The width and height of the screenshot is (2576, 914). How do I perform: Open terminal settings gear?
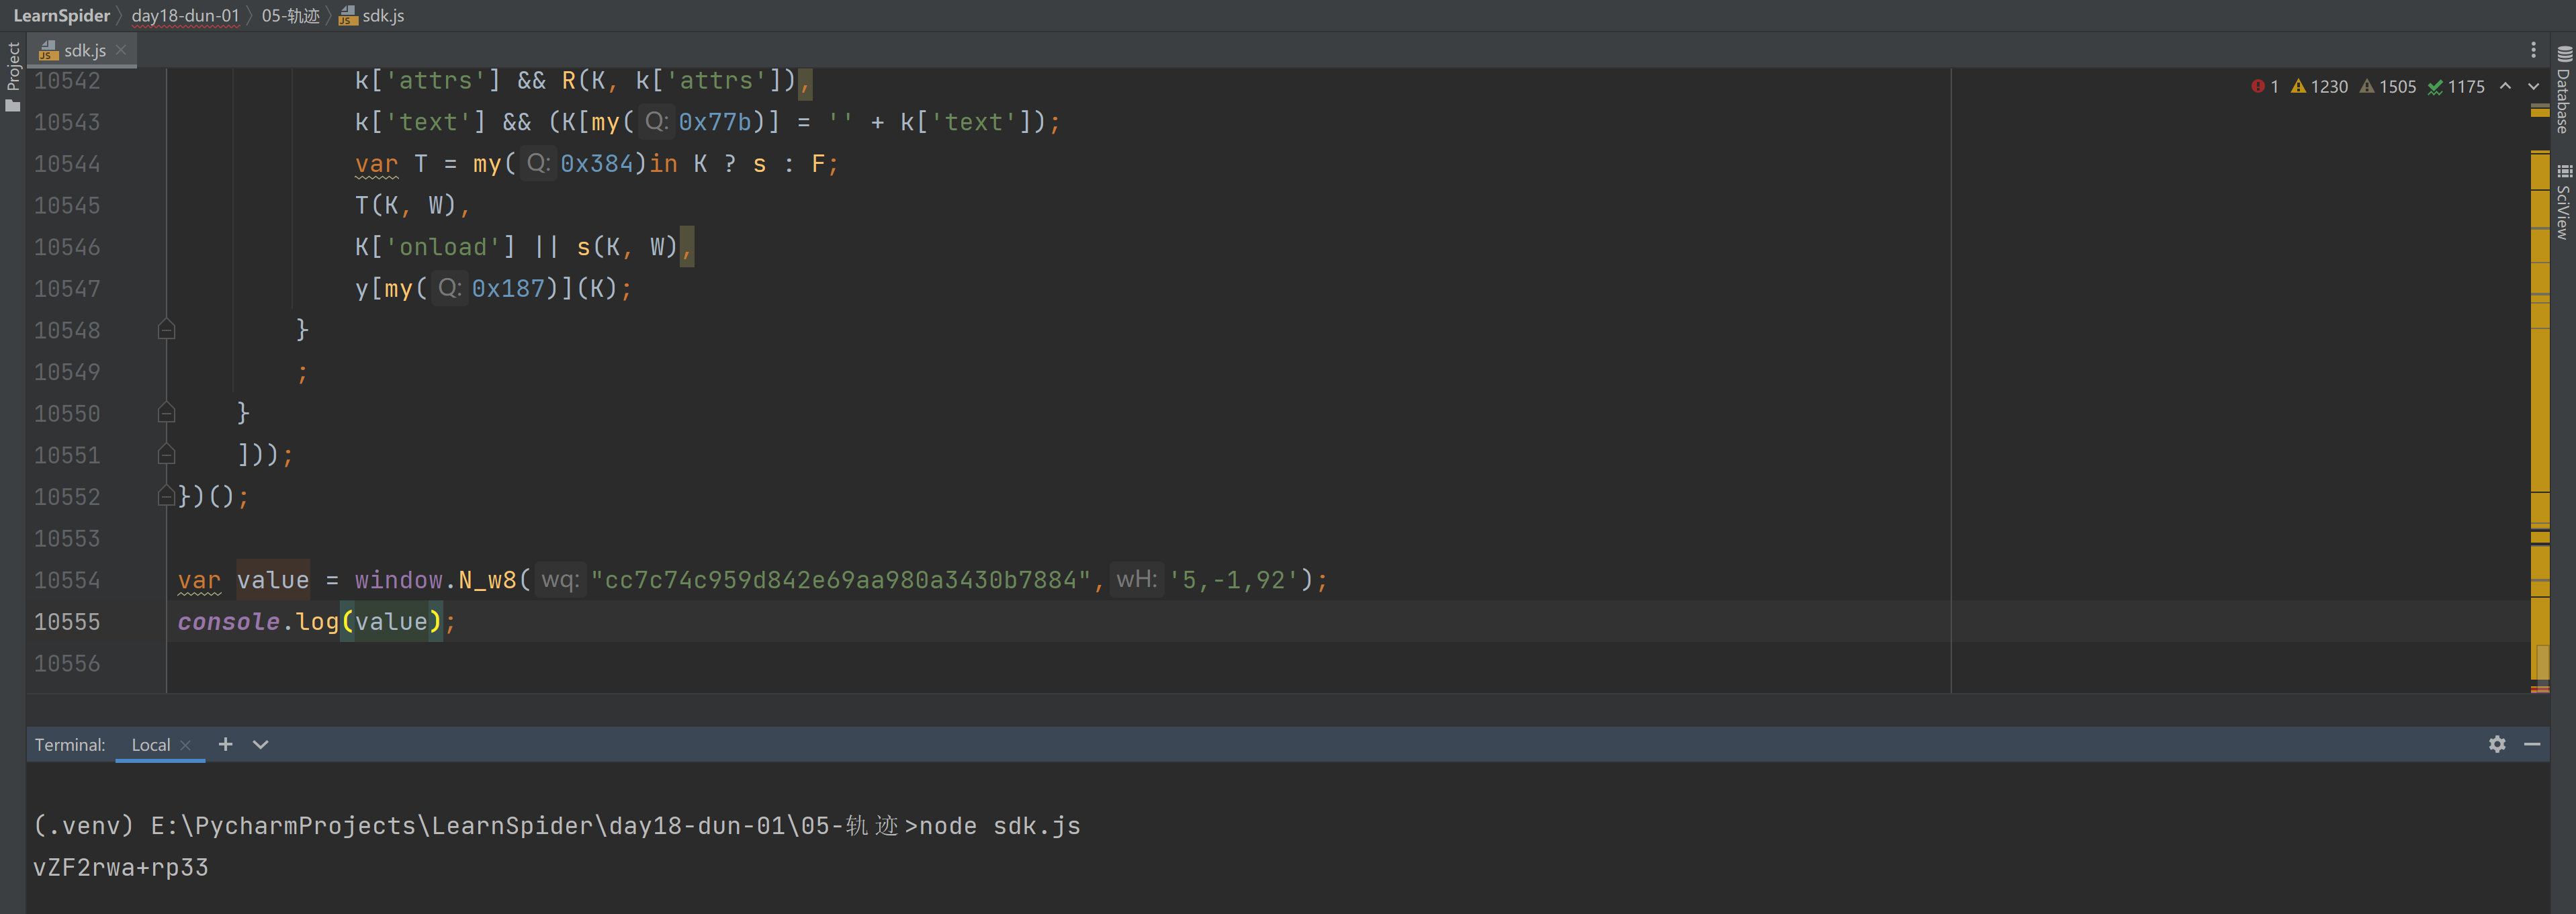(x=2497, y=744)
